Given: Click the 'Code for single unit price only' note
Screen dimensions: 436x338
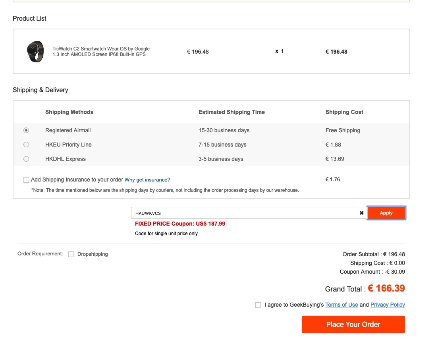Looking at the screenshot, I should pyautogui.click(x=166, y=234).
